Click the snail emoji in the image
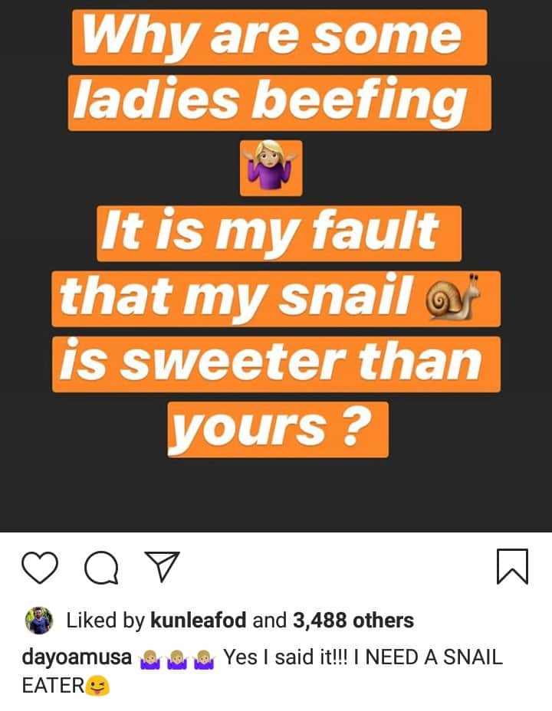Viewport: 552px width, 711px height. point(459,299)
